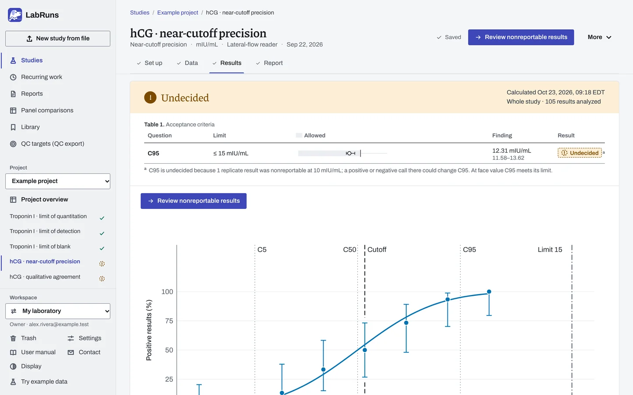
Task: Click the Display half-circle icon
Action: 13,366
